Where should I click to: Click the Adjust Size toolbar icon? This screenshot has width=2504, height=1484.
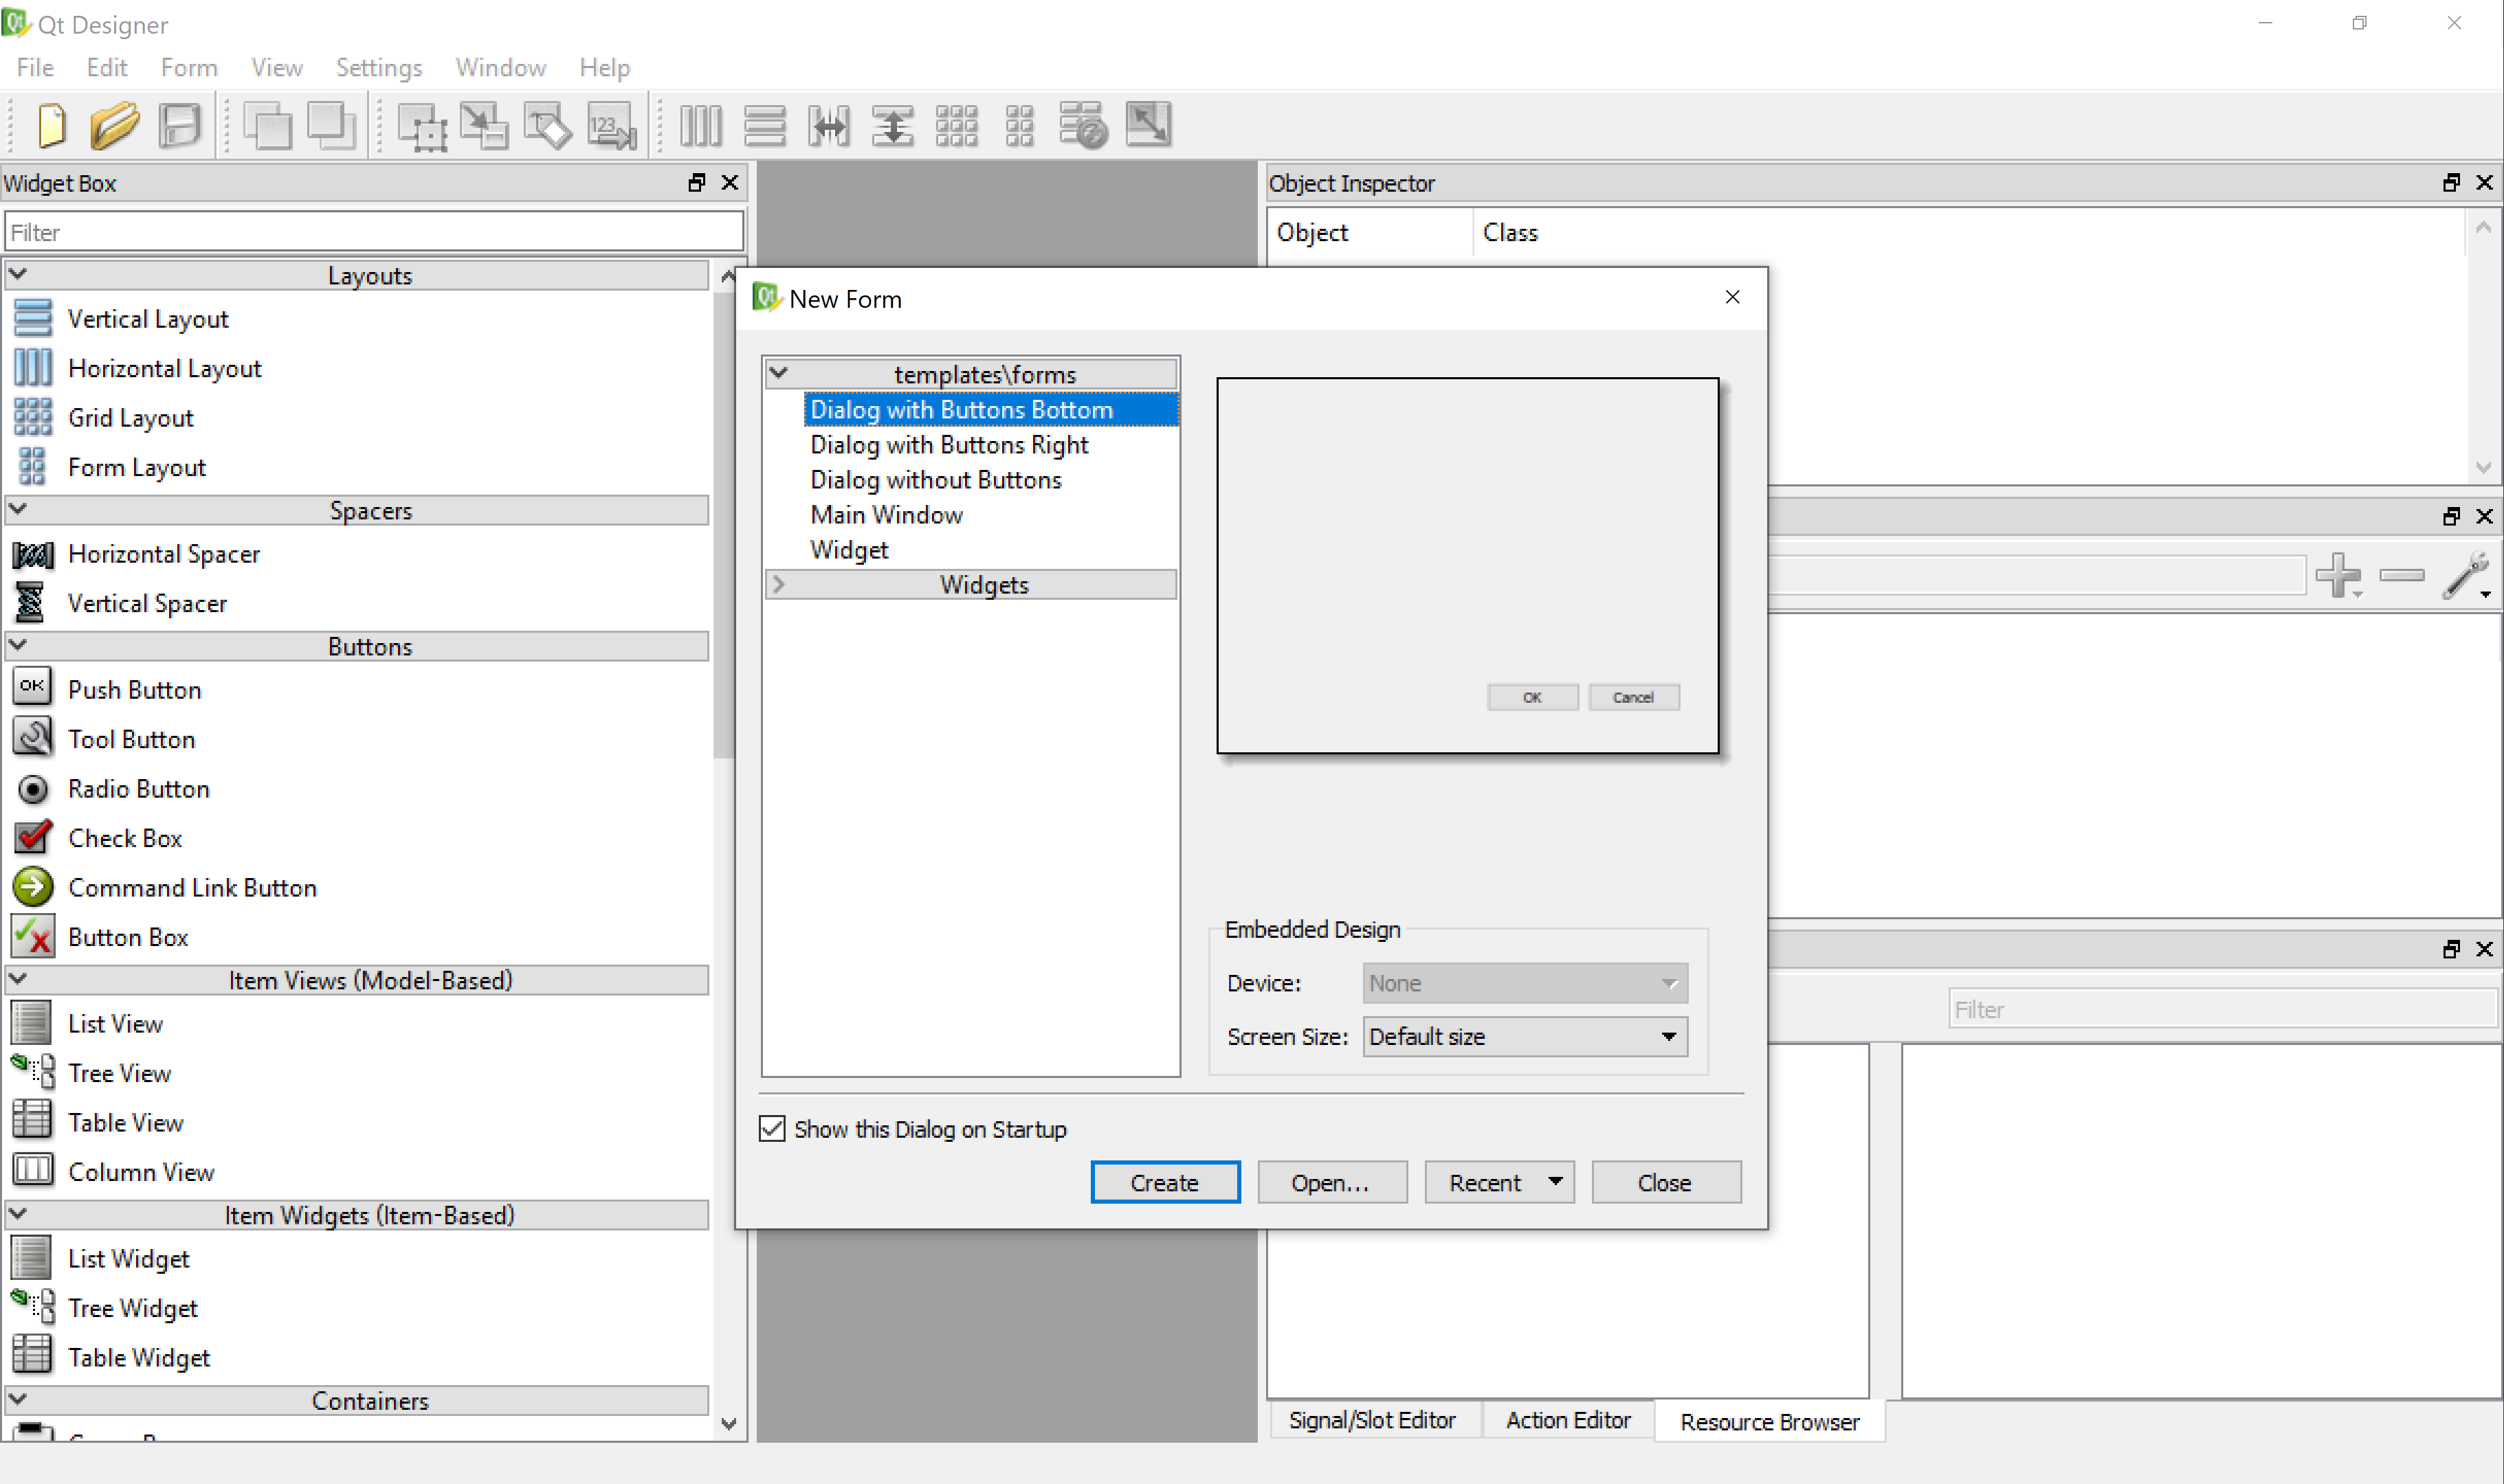1147,126
